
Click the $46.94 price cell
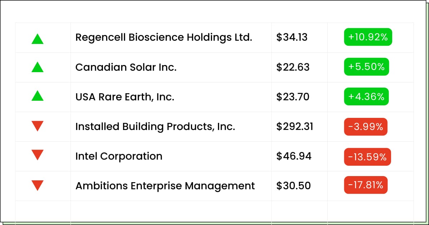click(x=294, y=156)
